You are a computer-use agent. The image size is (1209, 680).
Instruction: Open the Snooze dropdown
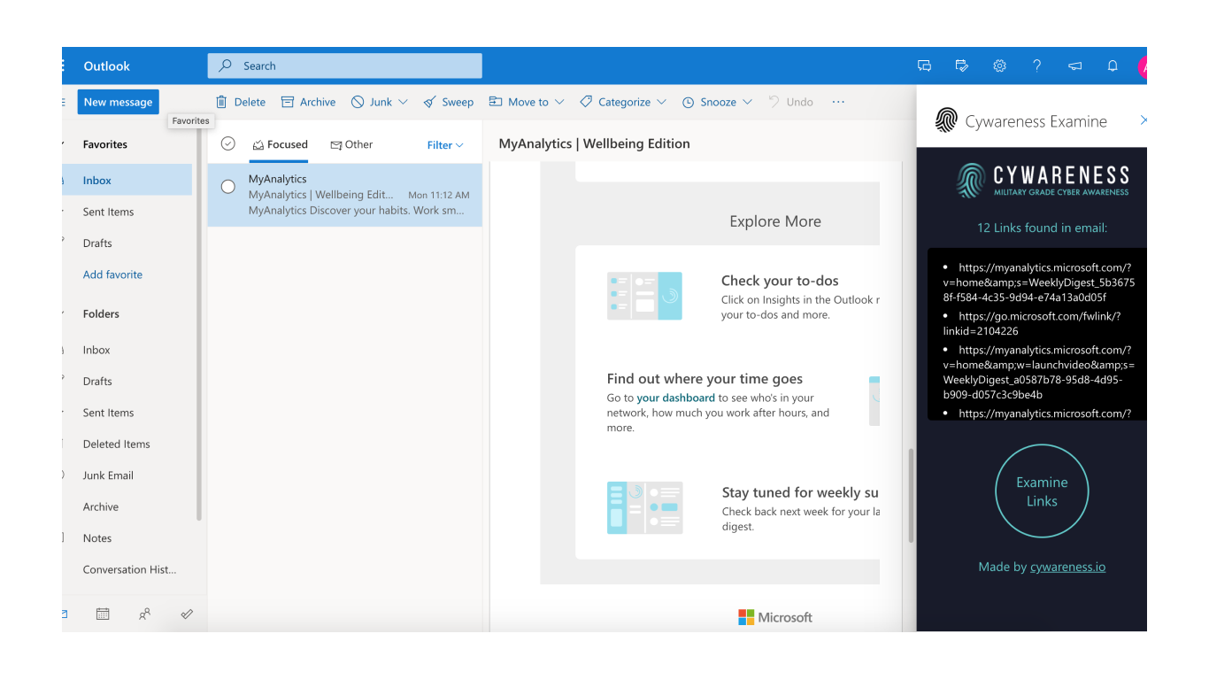(x=717, y=102)
